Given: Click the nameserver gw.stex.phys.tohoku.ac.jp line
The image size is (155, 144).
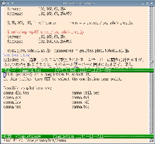Looking at the screenshot, I should [x=68, y=51].
